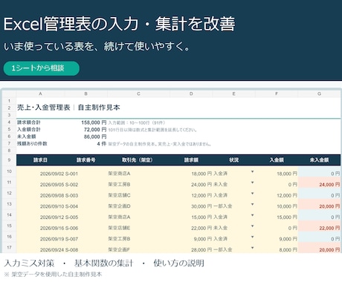Select row 9 header number
The image size is (342, 282).
[x=9, y=160]
